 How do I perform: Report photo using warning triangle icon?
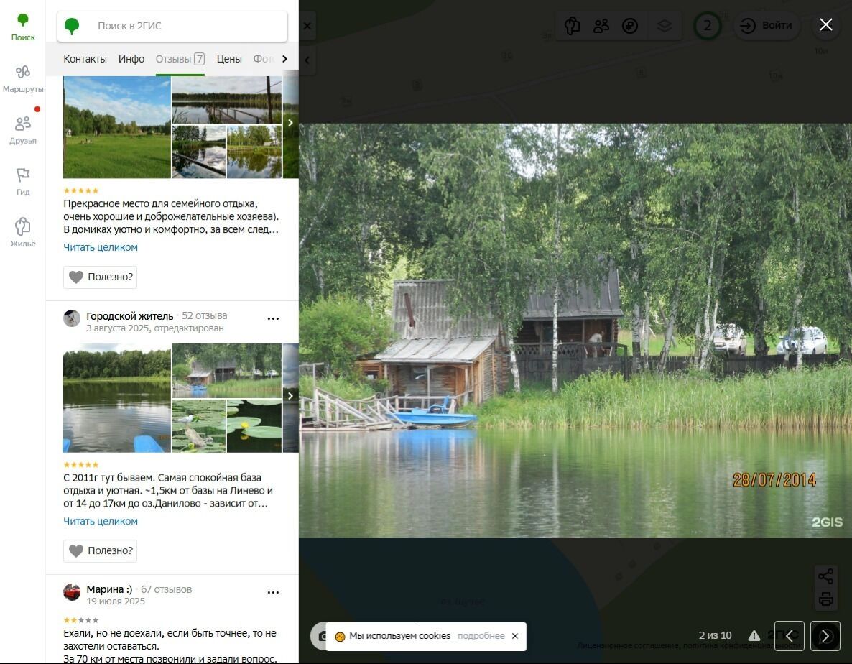754,635
